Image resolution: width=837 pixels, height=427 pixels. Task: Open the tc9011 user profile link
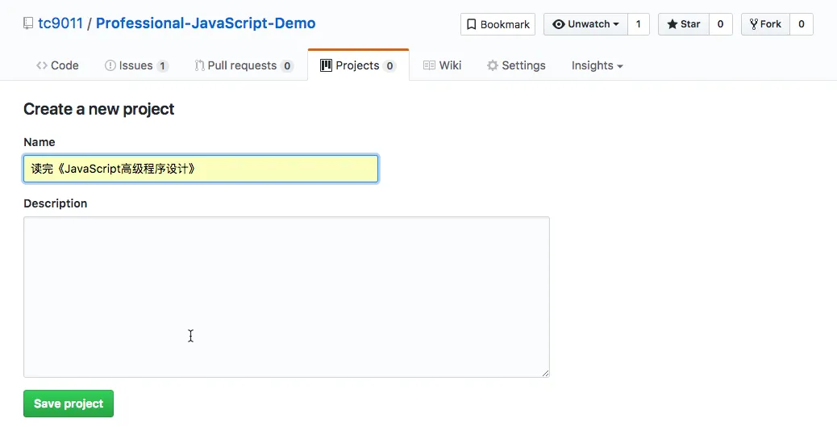pos(60,23)
